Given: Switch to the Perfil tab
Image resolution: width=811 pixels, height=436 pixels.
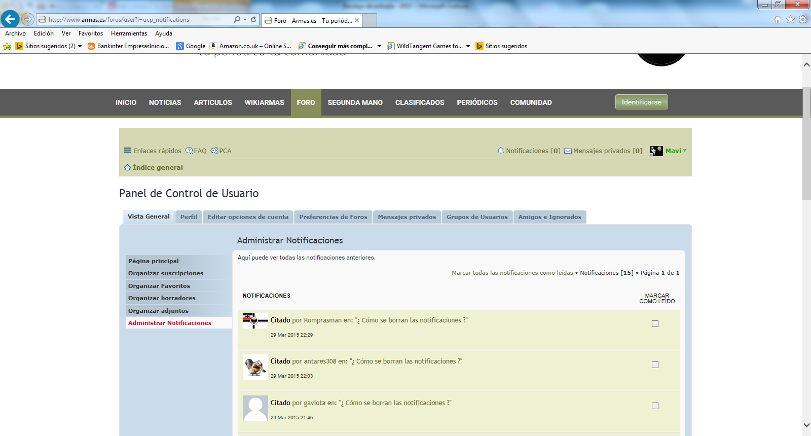Looking at the screenshot, I should coord(189,217).
